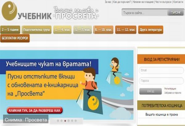Open the '1. — 4. клас' menu
The width and height of the screenshot is (185, 126).
pos(62,30)
